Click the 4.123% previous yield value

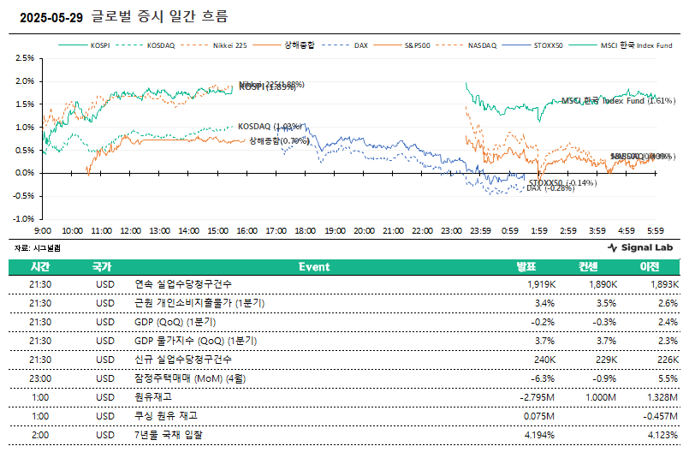662,435
